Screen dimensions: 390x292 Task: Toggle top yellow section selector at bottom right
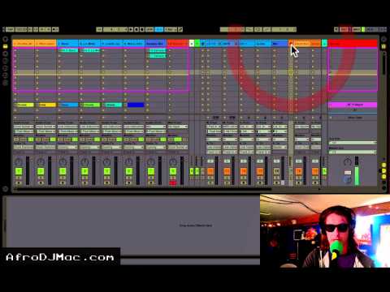point(383,165)
